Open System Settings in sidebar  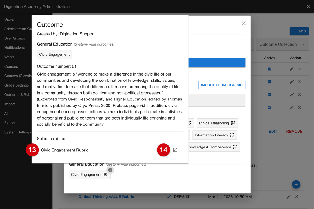tap(18, 132)
